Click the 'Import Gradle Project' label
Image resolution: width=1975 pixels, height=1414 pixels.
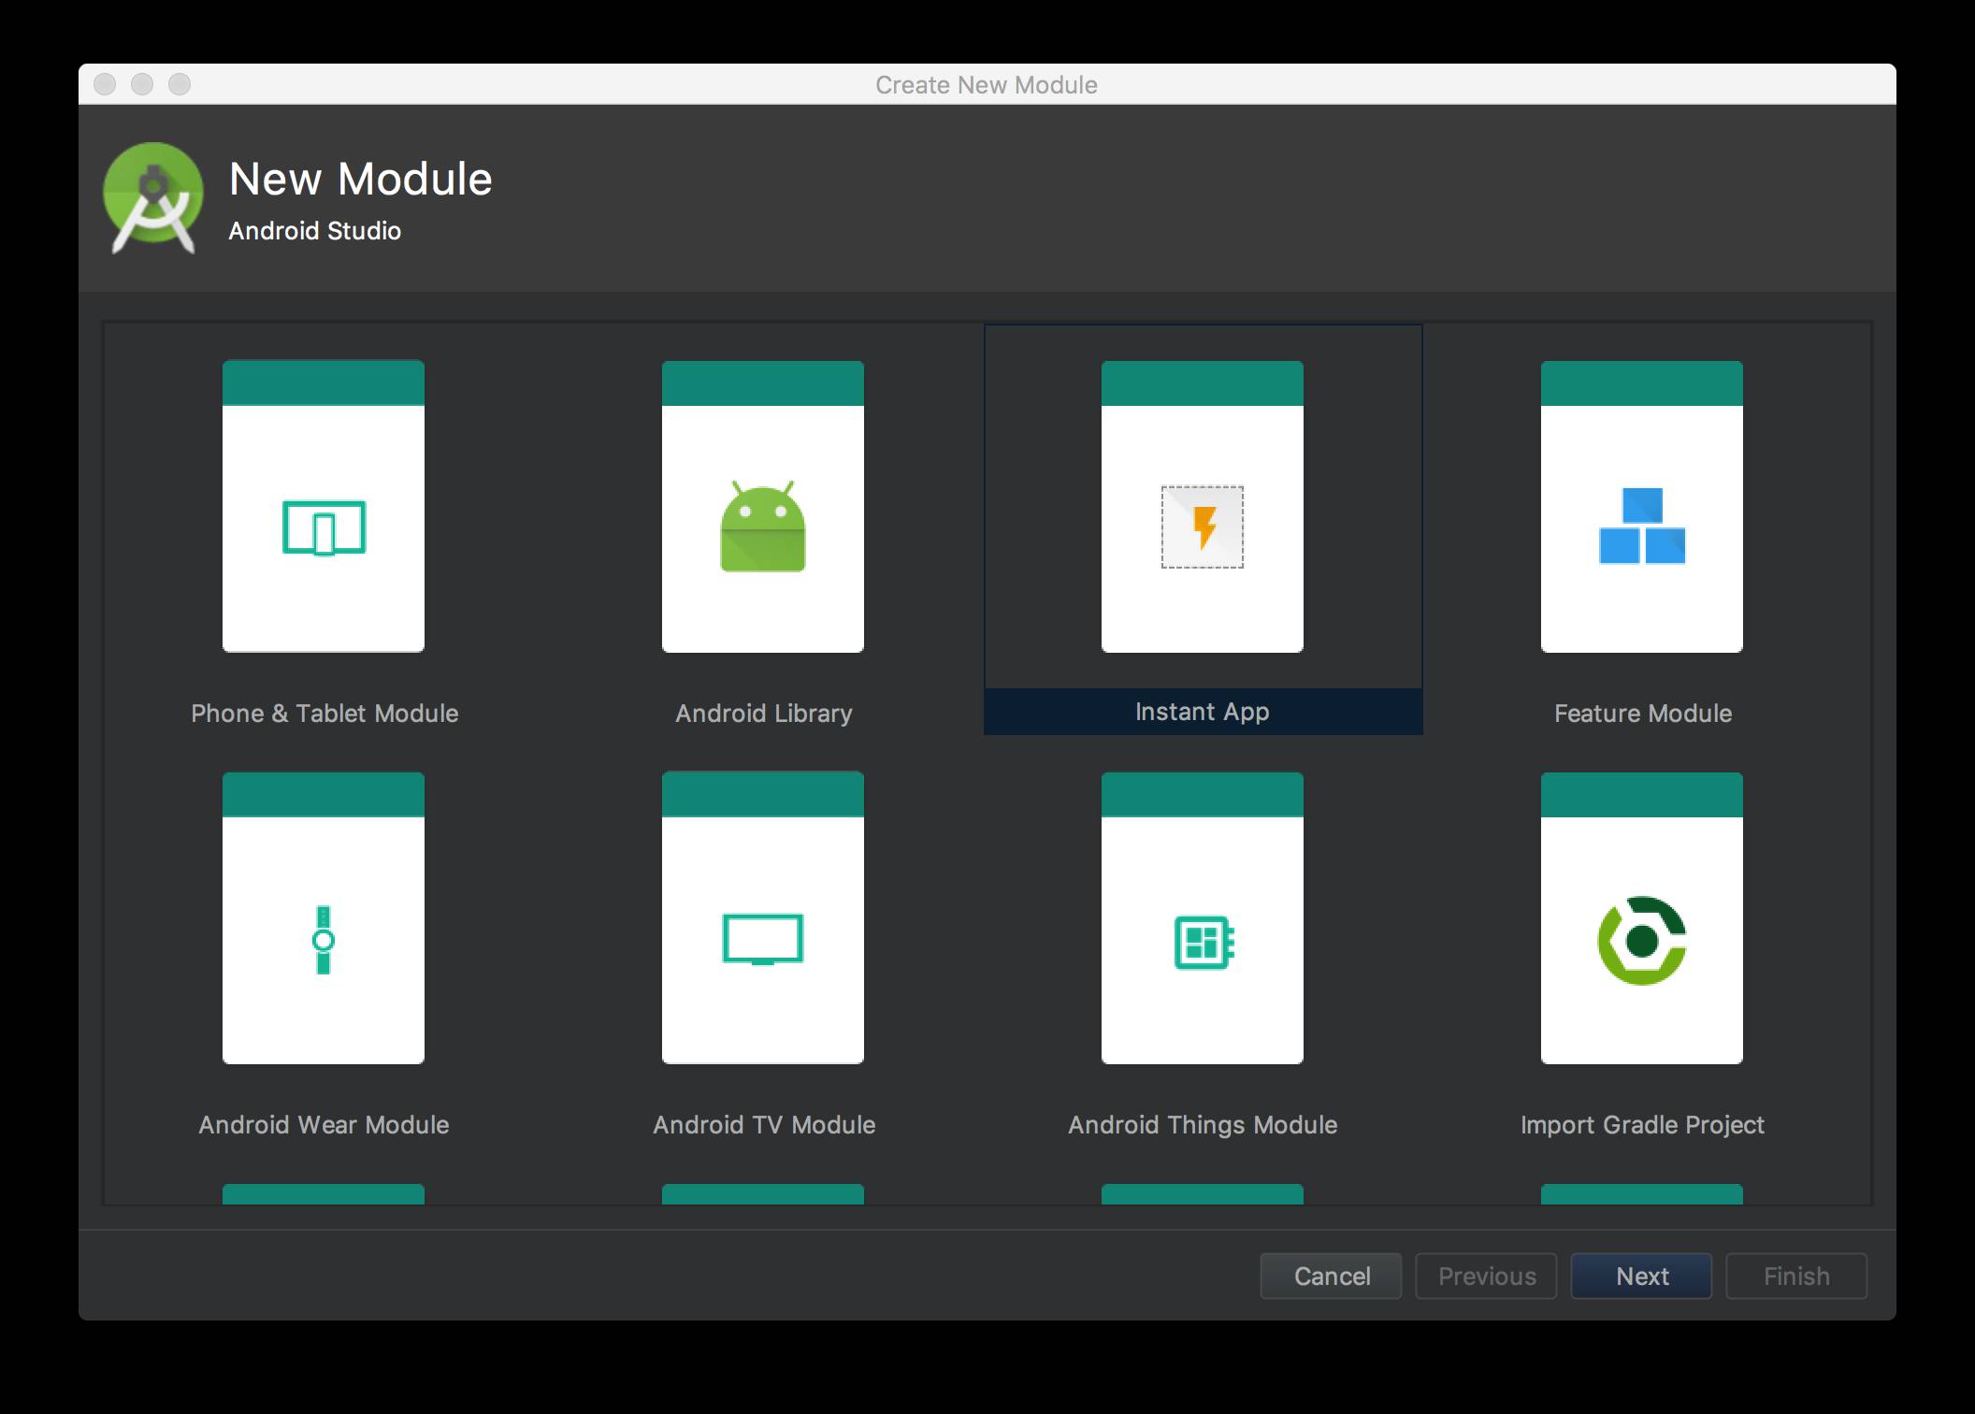pos(1642,1124)
